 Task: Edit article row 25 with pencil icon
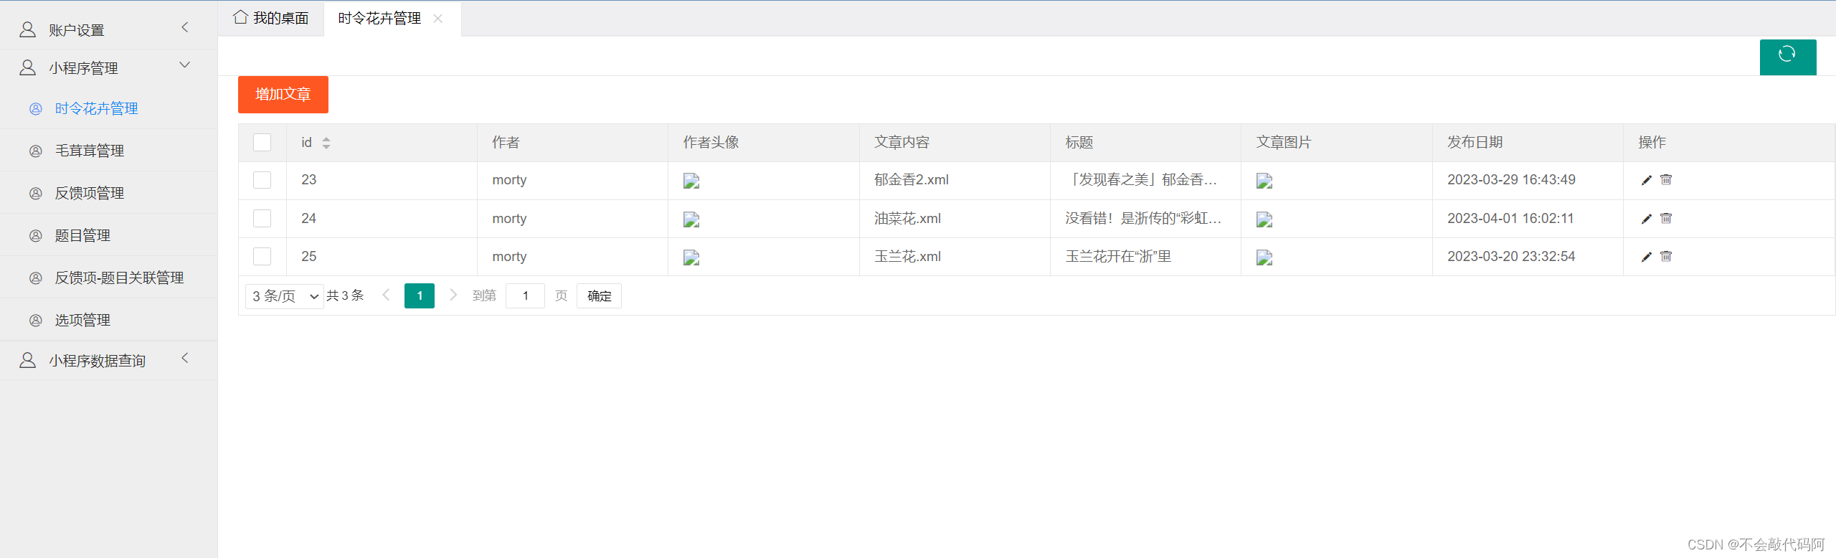click(x=1647, y=257)
